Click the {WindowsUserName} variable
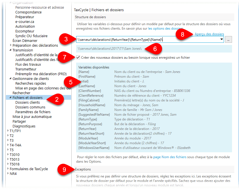239x190 pixels. pyautogui.click(x=94, y=148)
